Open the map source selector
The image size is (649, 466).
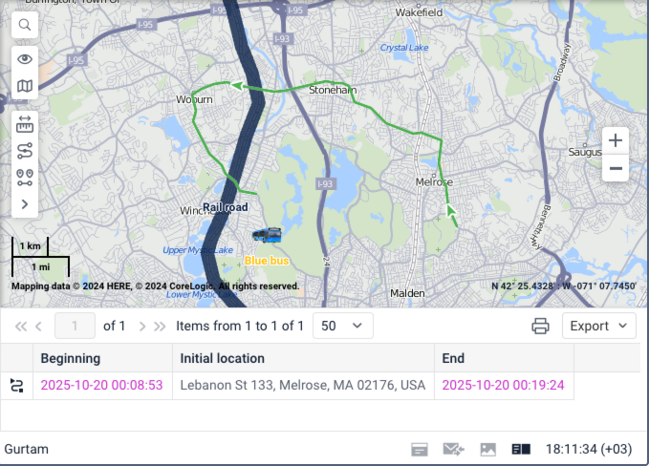25,87
